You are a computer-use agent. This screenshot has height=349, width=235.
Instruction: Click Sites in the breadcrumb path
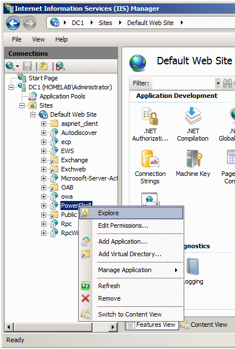pyautogui.click(x=106, y=23)
